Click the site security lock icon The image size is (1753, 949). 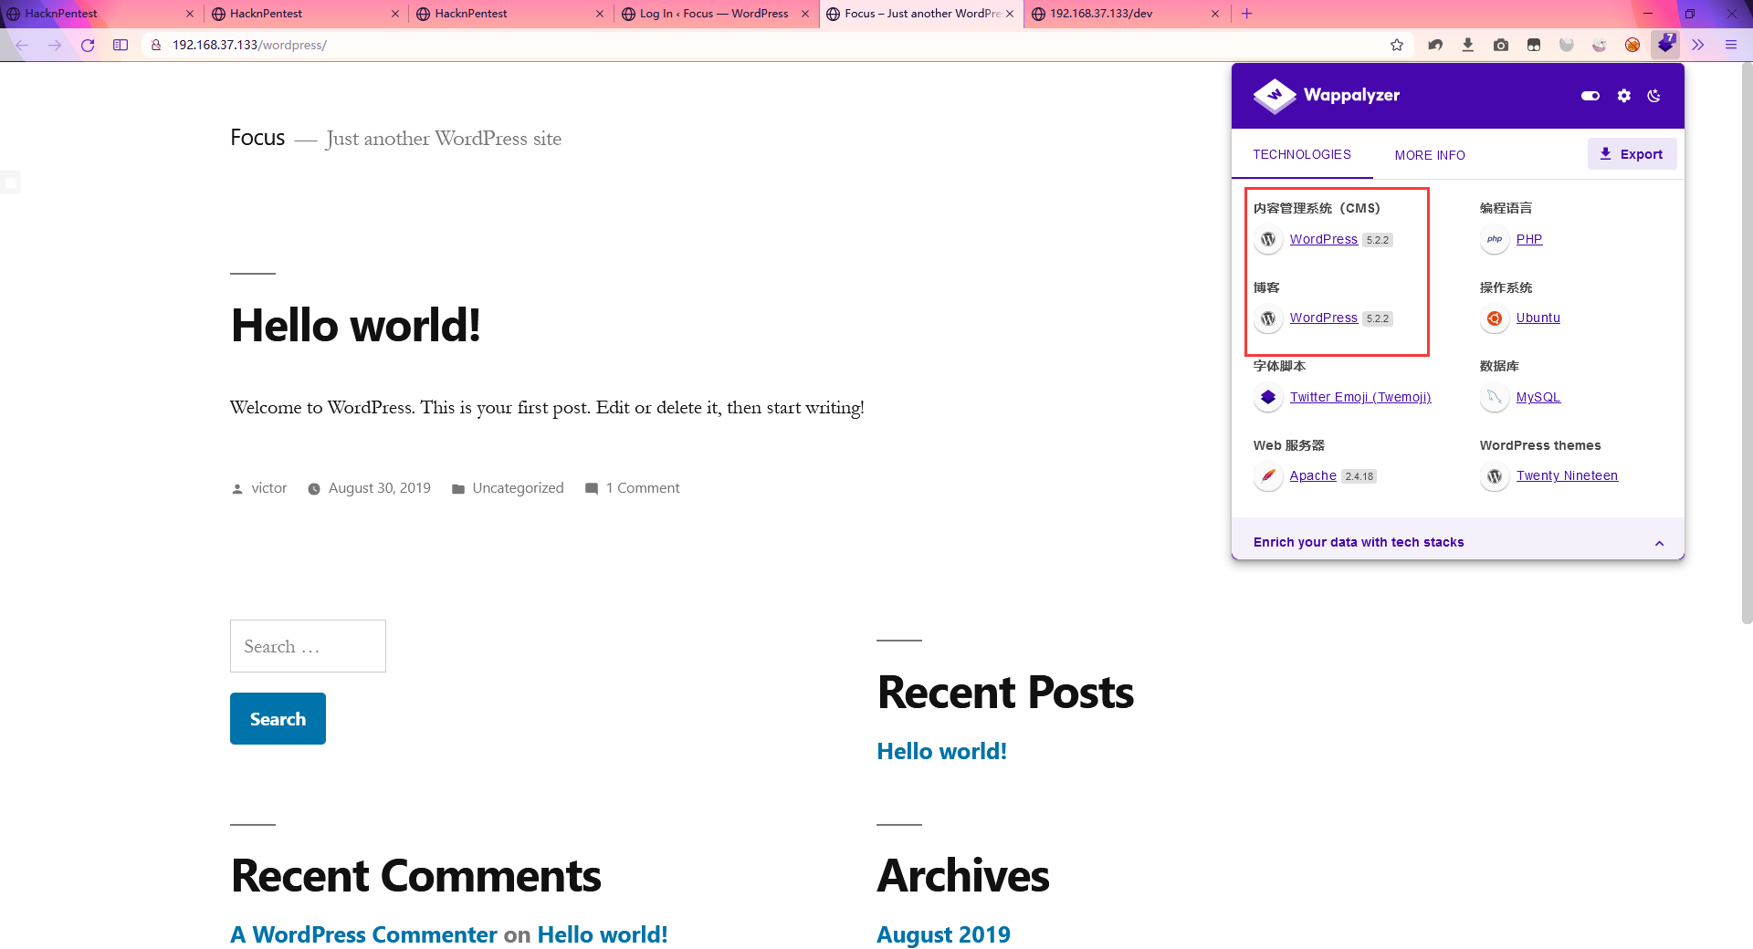pyautogui.click(x=156, y=45)
